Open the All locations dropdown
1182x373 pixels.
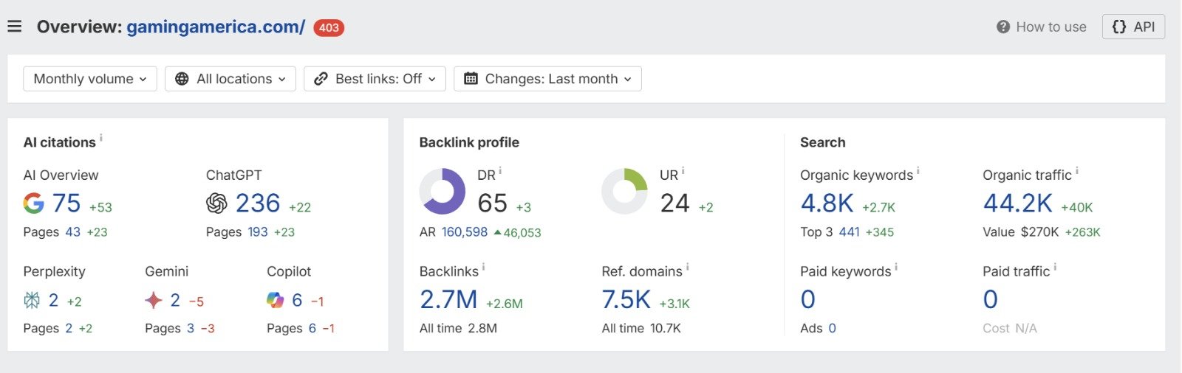(230, 79)
